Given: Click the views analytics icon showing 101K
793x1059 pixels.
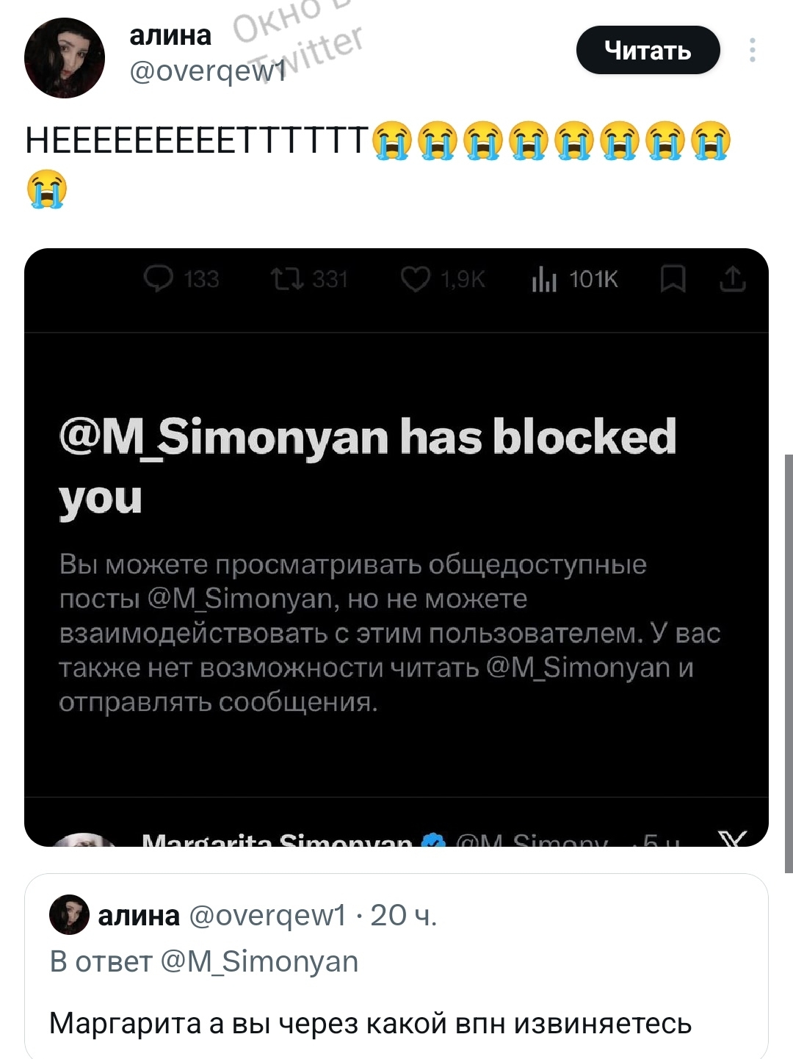Looking at the screenshot, I should [x=544, y=279].
